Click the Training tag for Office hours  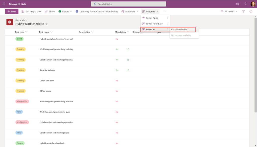coord(21,91)
